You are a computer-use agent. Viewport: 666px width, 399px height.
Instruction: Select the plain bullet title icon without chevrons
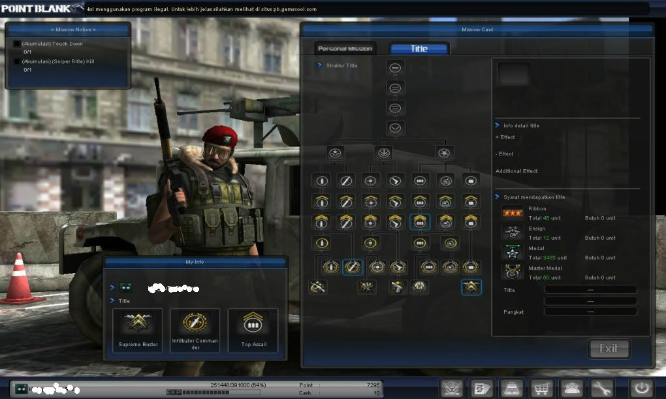[321, 181]
